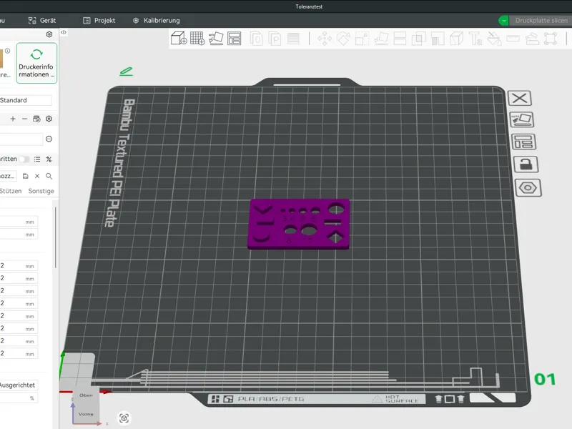
Task: Open printer settings gear at top of sidebar
Action: [x=49, y=34]
